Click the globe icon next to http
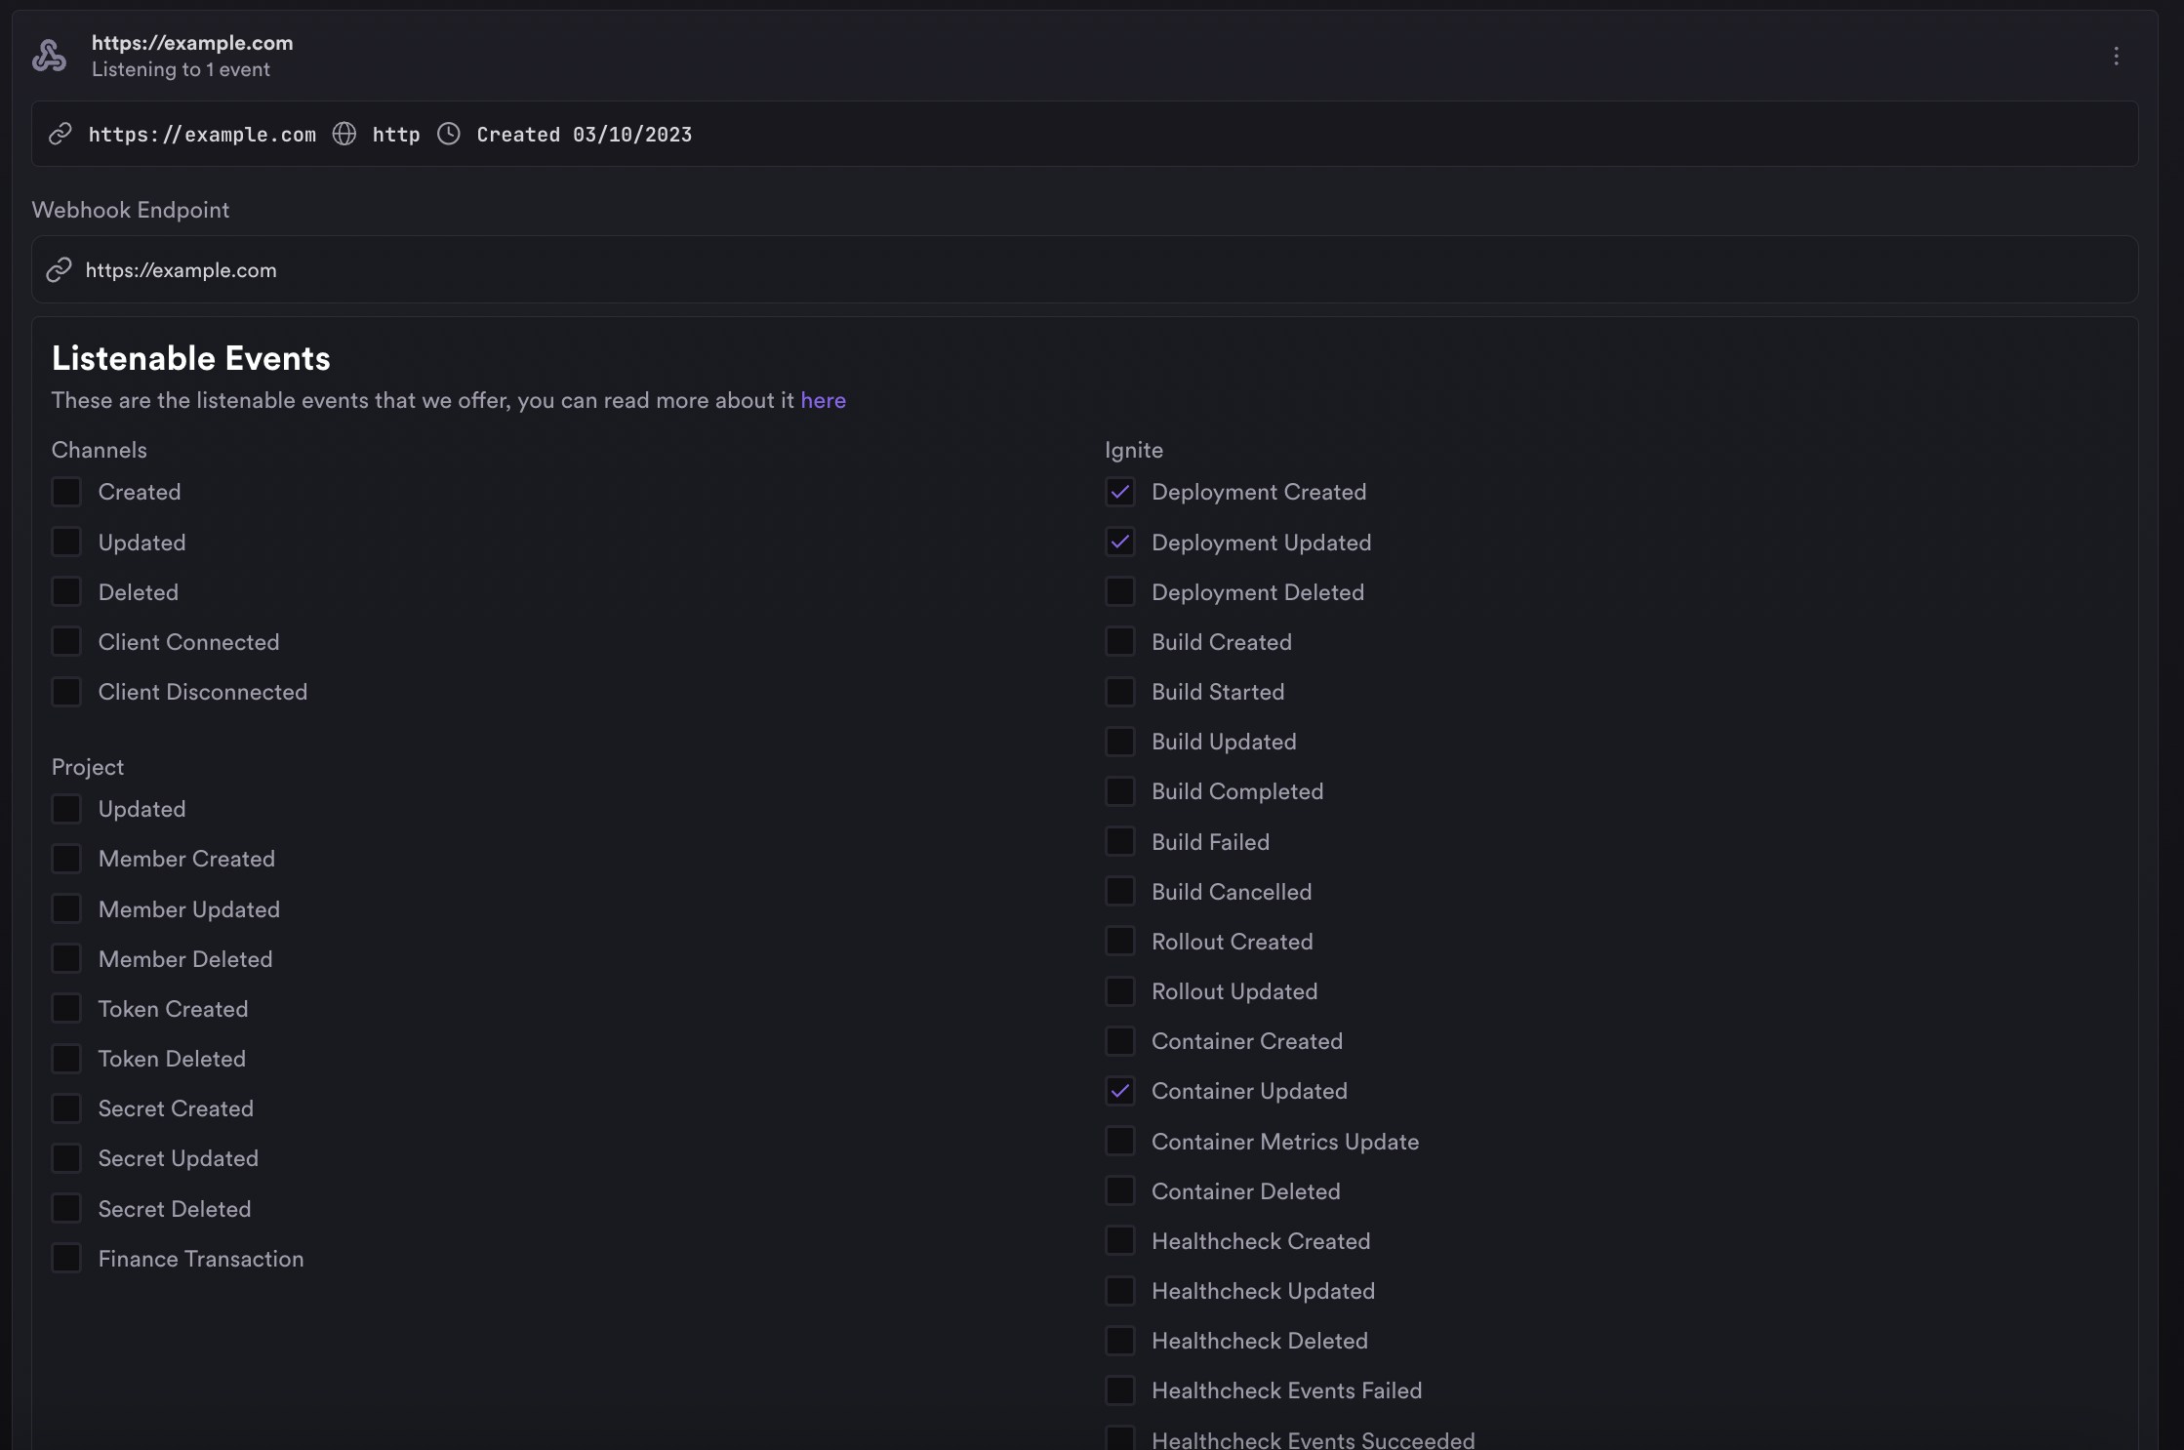The height and width of the screenshot is (1450, 2184). 344,134
